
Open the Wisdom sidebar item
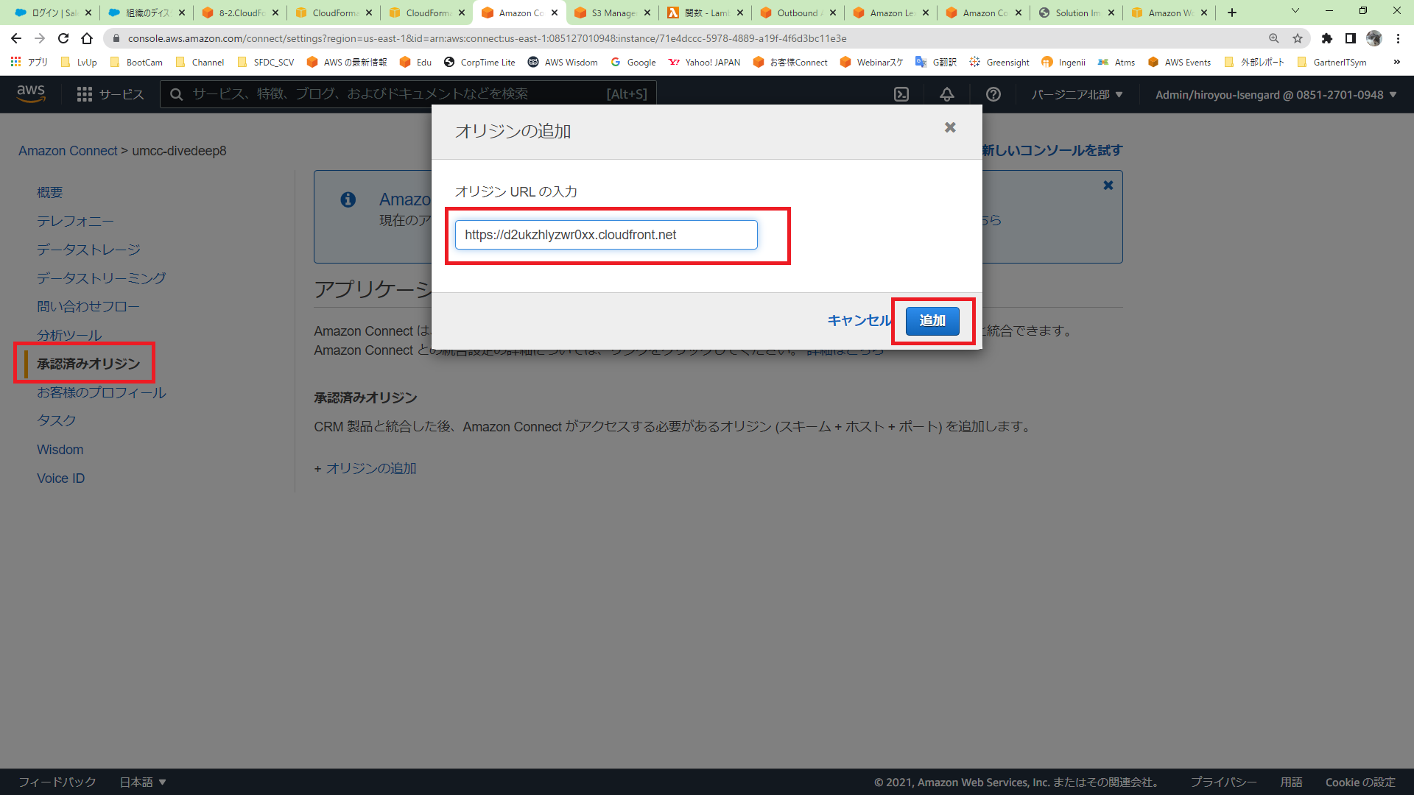click(60, 450)
